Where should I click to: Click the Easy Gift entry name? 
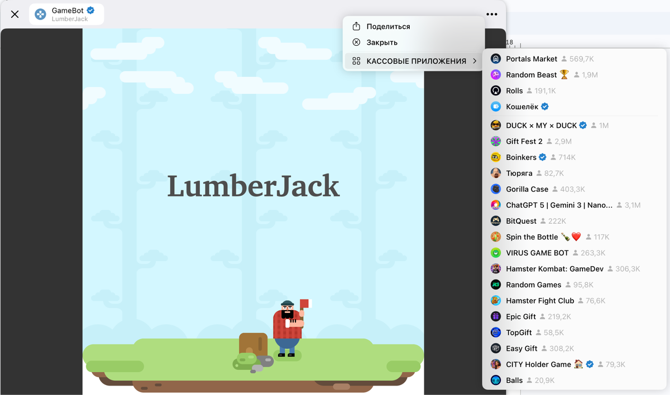[x=521, y=348]
